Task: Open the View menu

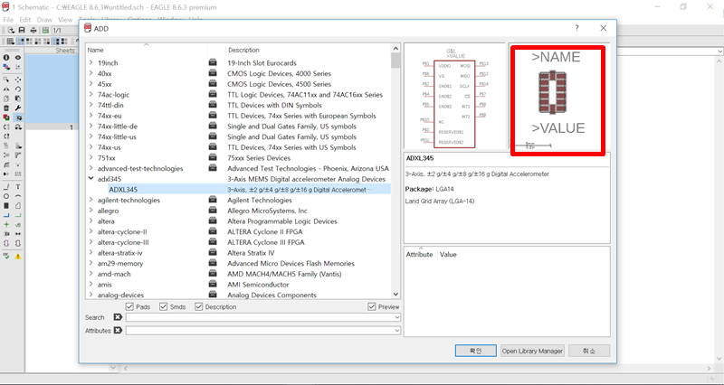Action: tap(65, 20)
